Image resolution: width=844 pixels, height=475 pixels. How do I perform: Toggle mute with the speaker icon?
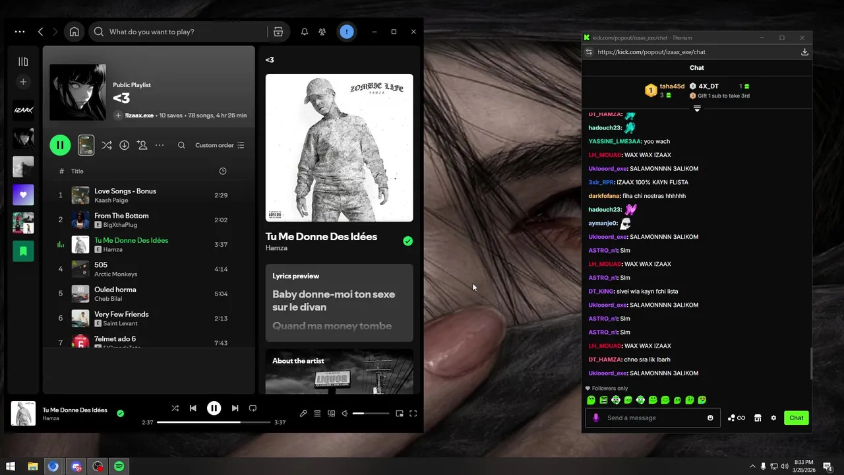(x=344, y=414)
